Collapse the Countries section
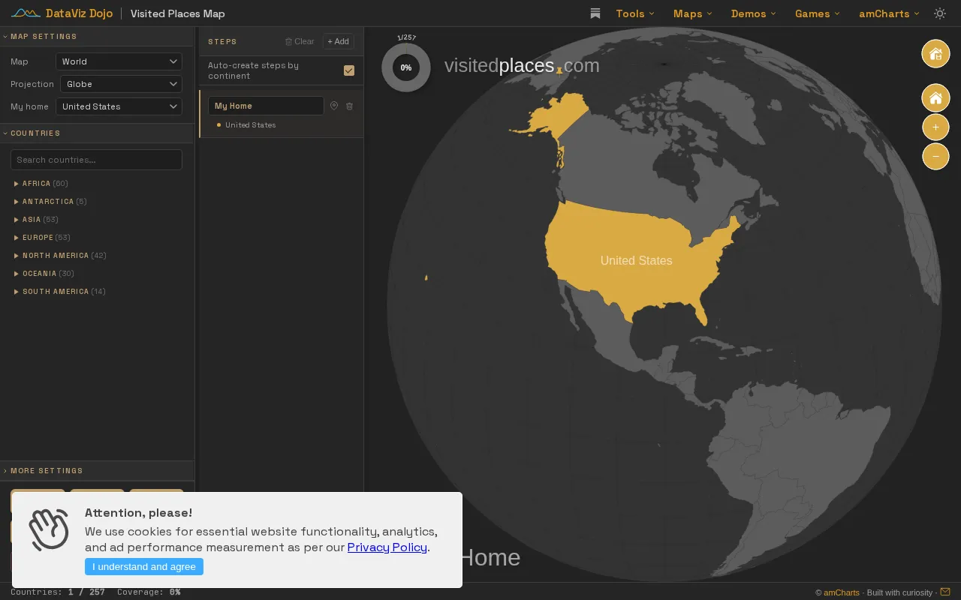 (x=97, y=133)
